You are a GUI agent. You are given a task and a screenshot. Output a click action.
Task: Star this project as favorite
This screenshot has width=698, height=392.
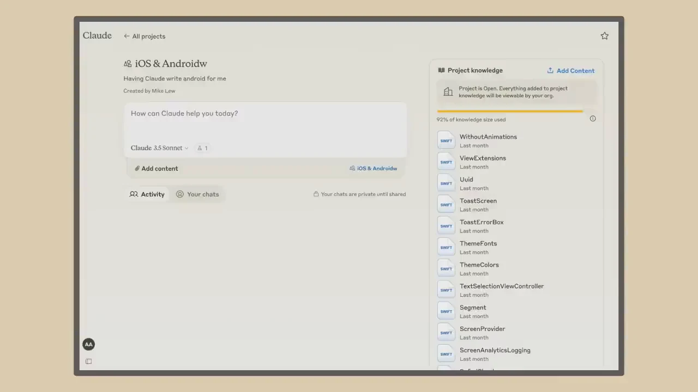[604, 36]
